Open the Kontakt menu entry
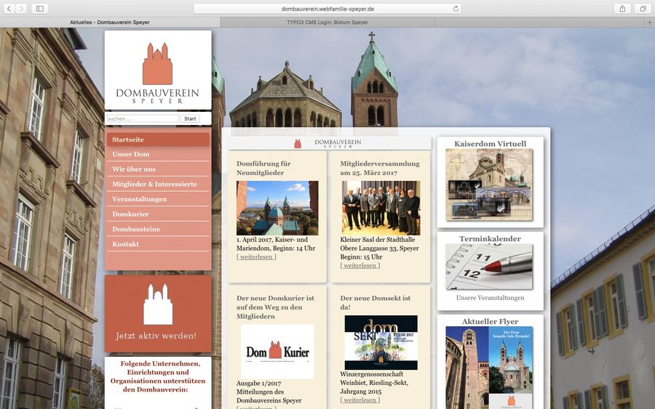 point(126,244)
